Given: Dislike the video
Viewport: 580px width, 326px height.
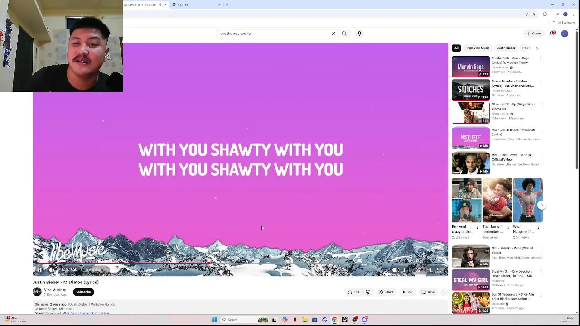Looking at the screenshot, I should click(368, 292).
